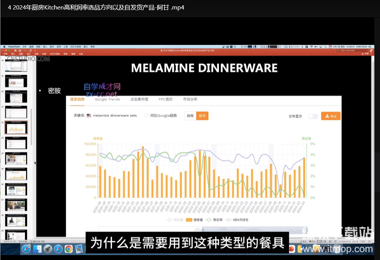The image size is (380, 260).
Task: Click the orange 导出 export button
Action: coord(330,116)
